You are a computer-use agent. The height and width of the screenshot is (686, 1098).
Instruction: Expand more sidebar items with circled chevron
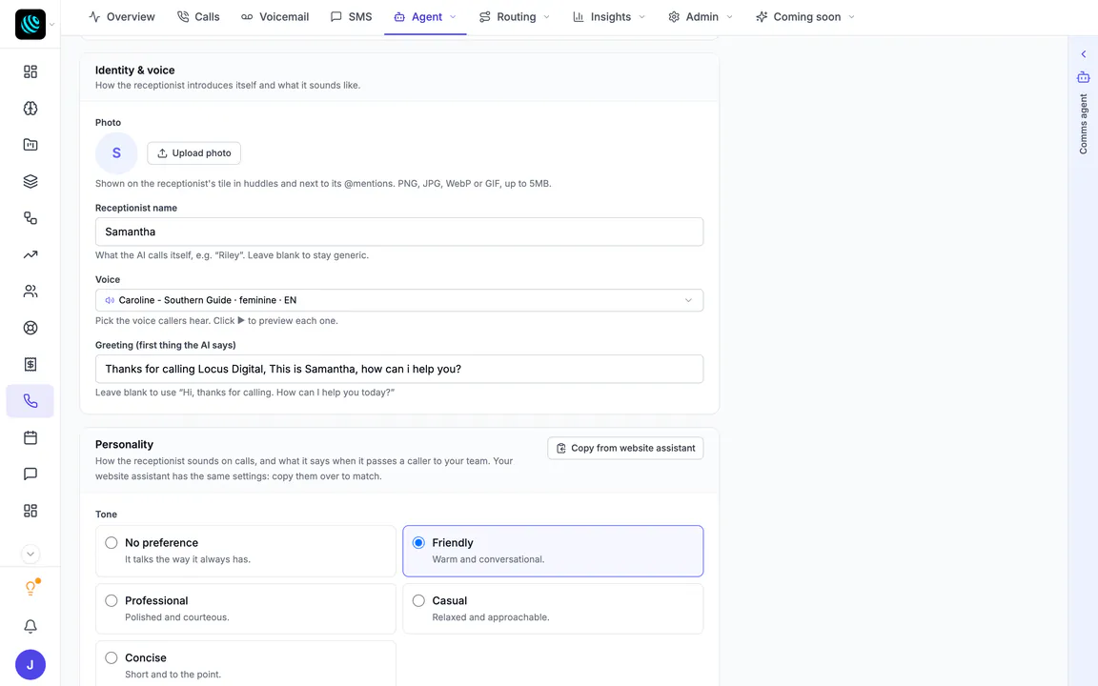[30, 554]
